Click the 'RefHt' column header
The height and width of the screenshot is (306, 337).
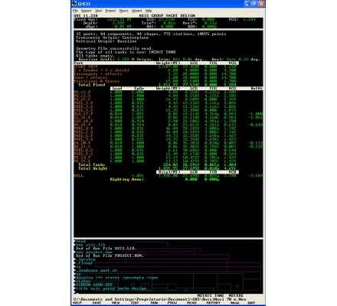coord(257,89)
